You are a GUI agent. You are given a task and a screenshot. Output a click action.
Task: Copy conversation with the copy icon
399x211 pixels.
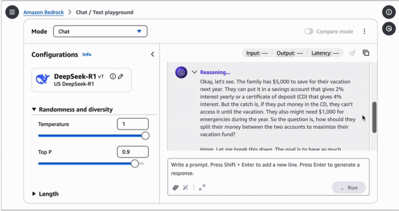point(366,53)
